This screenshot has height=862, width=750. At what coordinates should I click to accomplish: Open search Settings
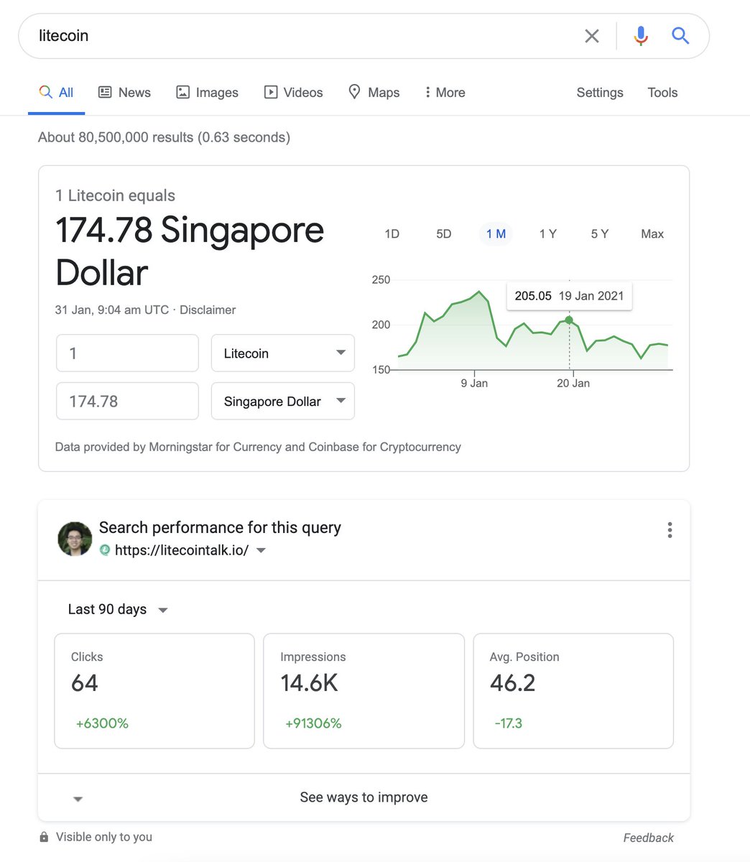point(600,93)
